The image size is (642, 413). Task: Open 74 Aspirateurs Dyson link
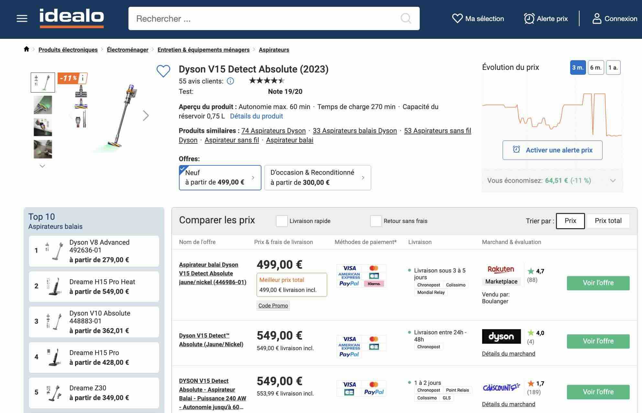tap(273, 131)
